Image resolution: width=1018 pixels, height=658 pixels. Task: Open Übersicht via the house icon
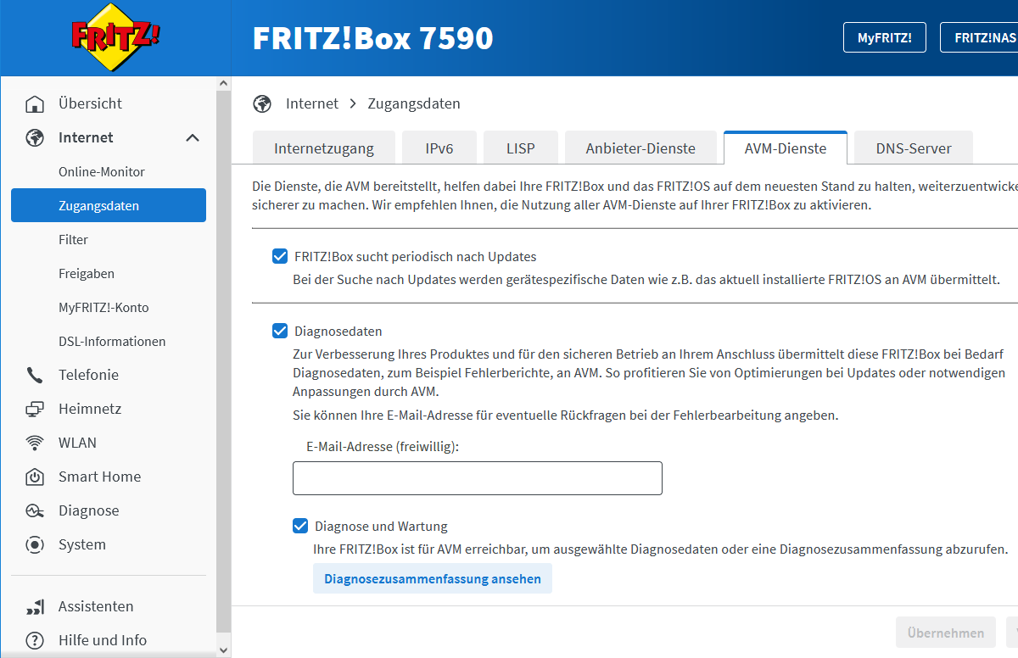[35, 104]
